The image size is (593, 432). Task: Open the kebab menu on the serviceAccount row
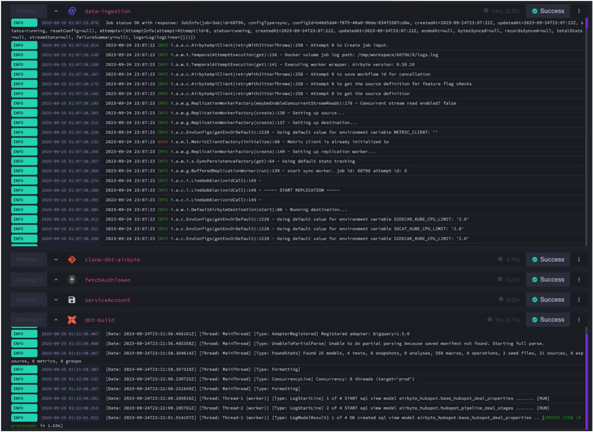tap(579, 300)
